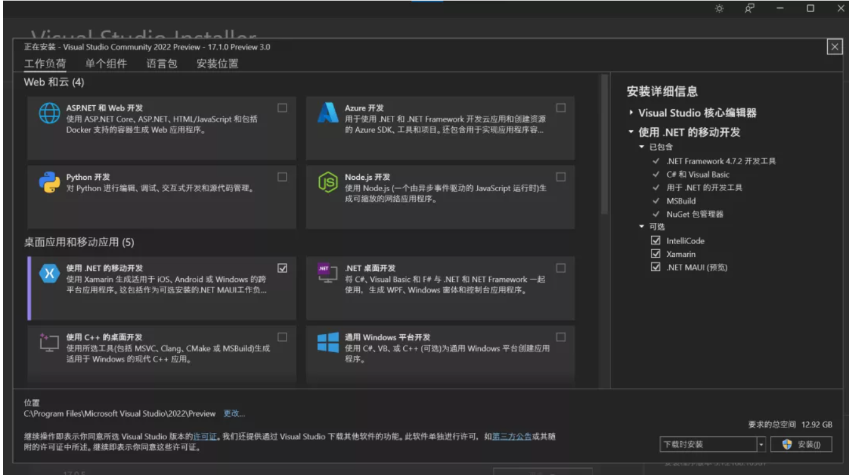Switch to the 单个组件 tab
The height and width of the screenshot is (475, 849).
coord(106,64)
